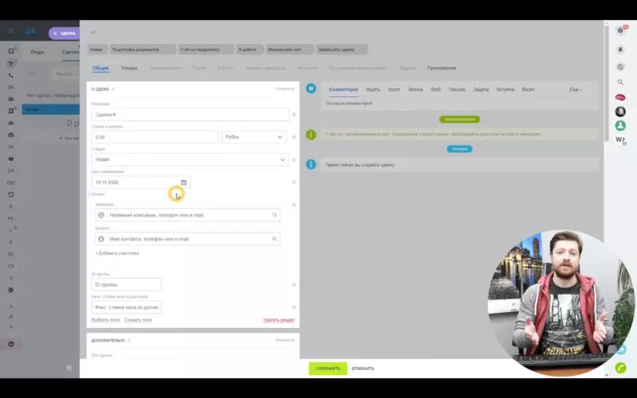Select Финальный счёт stage
The image size is (637, 398).
tap(289, 49)
